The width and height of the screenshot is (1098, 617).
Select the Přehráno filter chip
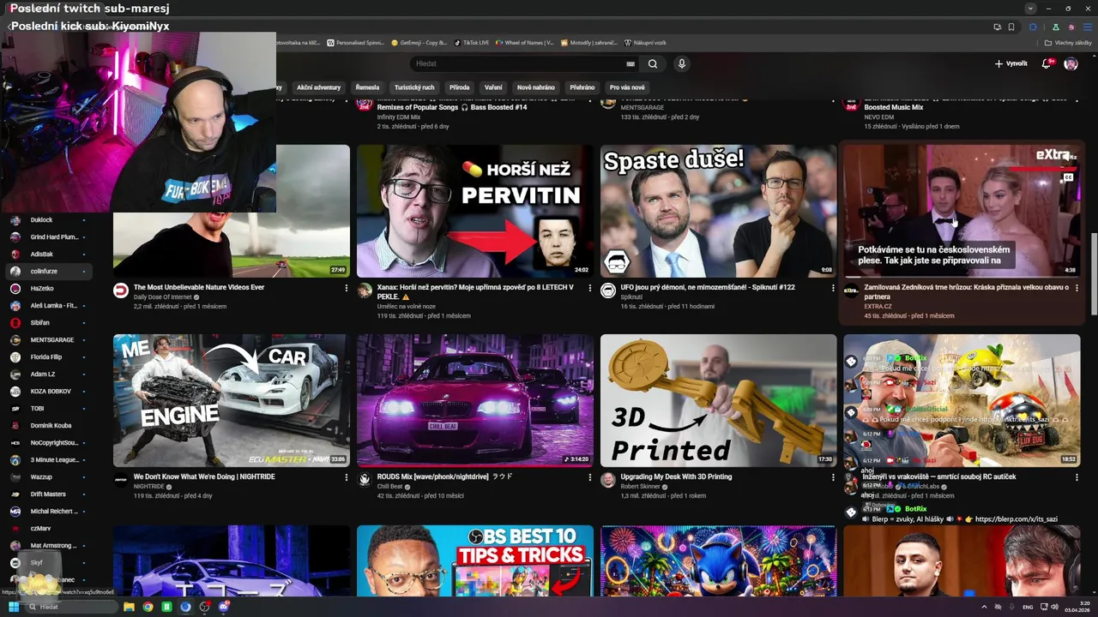pyautogui.click(x=582, y=87)
